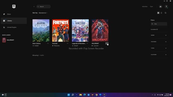Viewport: 173px width, 97px height.
Task: Launch VALORANT from its library card
Action: tap(95, 46)
